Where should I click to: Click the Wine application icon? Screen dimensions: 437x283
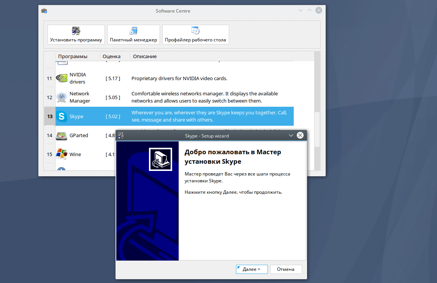[61, 154]
